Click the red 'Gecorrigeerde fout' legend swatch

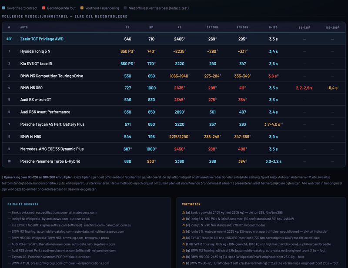(x=44, y=8)
